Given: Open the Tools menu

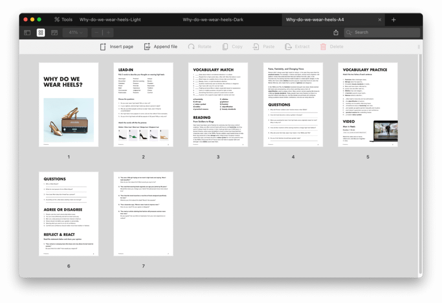Looking at the screenshot, I should pos(63,19).
